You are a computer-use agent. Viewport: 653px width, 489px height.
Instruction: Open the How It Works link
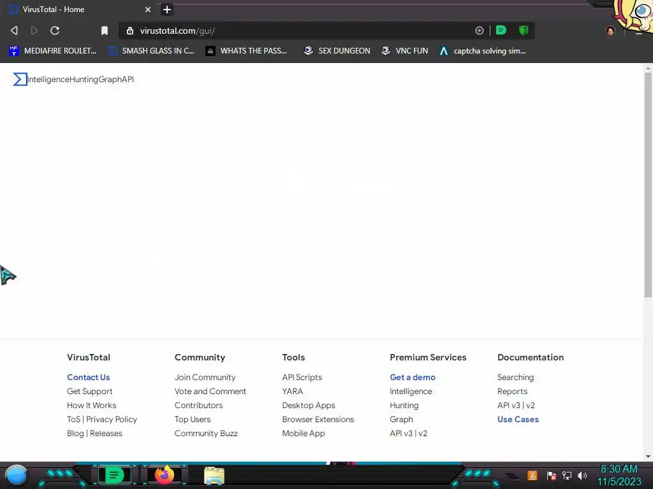(x=92, y=405)
